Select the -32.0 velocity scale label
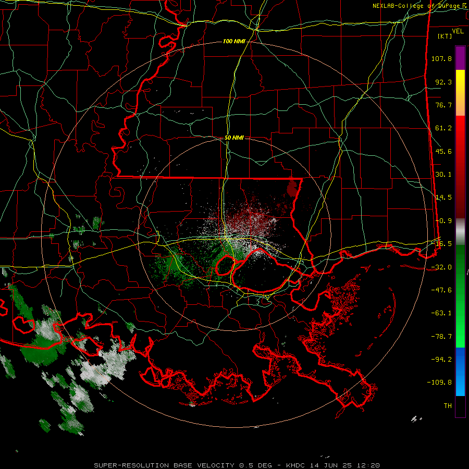The height and width of the screenshot is (469, 469). 441,267
